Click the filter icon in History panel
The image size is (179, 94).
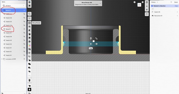171,2
